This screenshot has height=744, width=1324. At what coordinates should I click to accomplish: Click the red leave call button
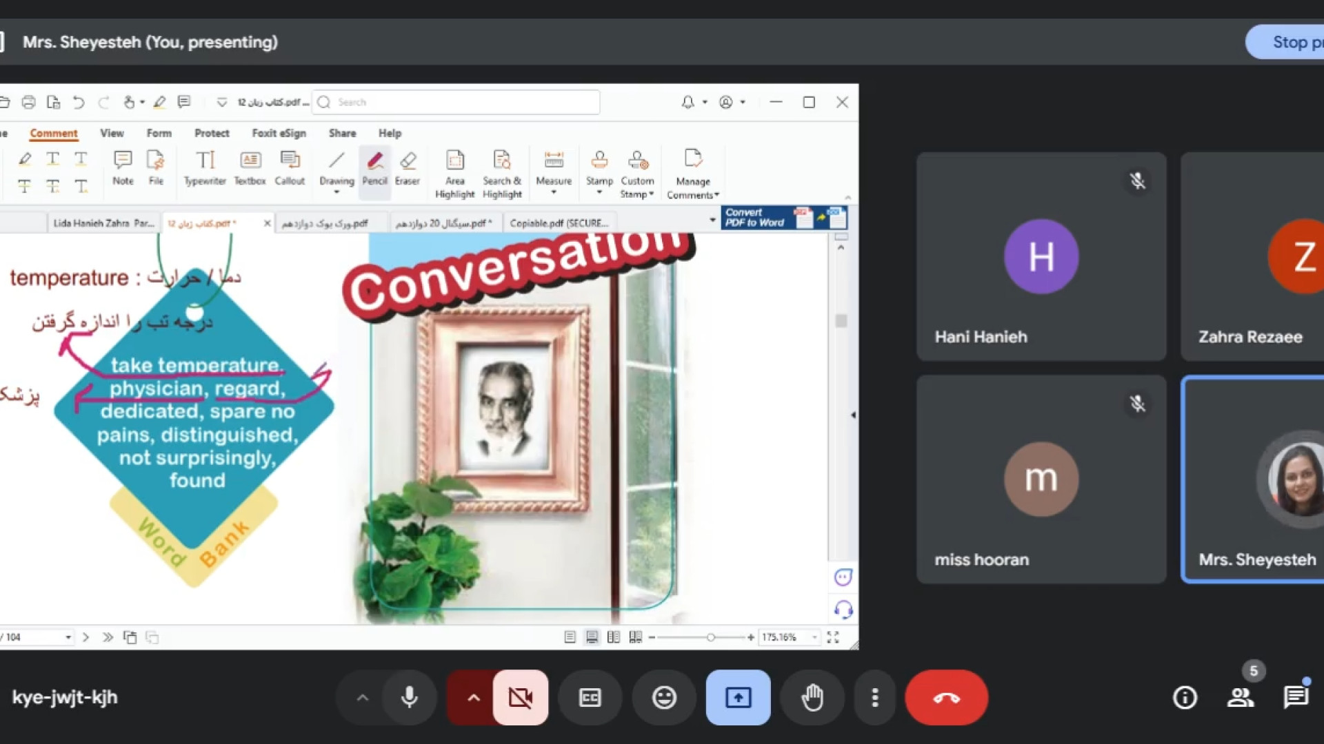946,698
